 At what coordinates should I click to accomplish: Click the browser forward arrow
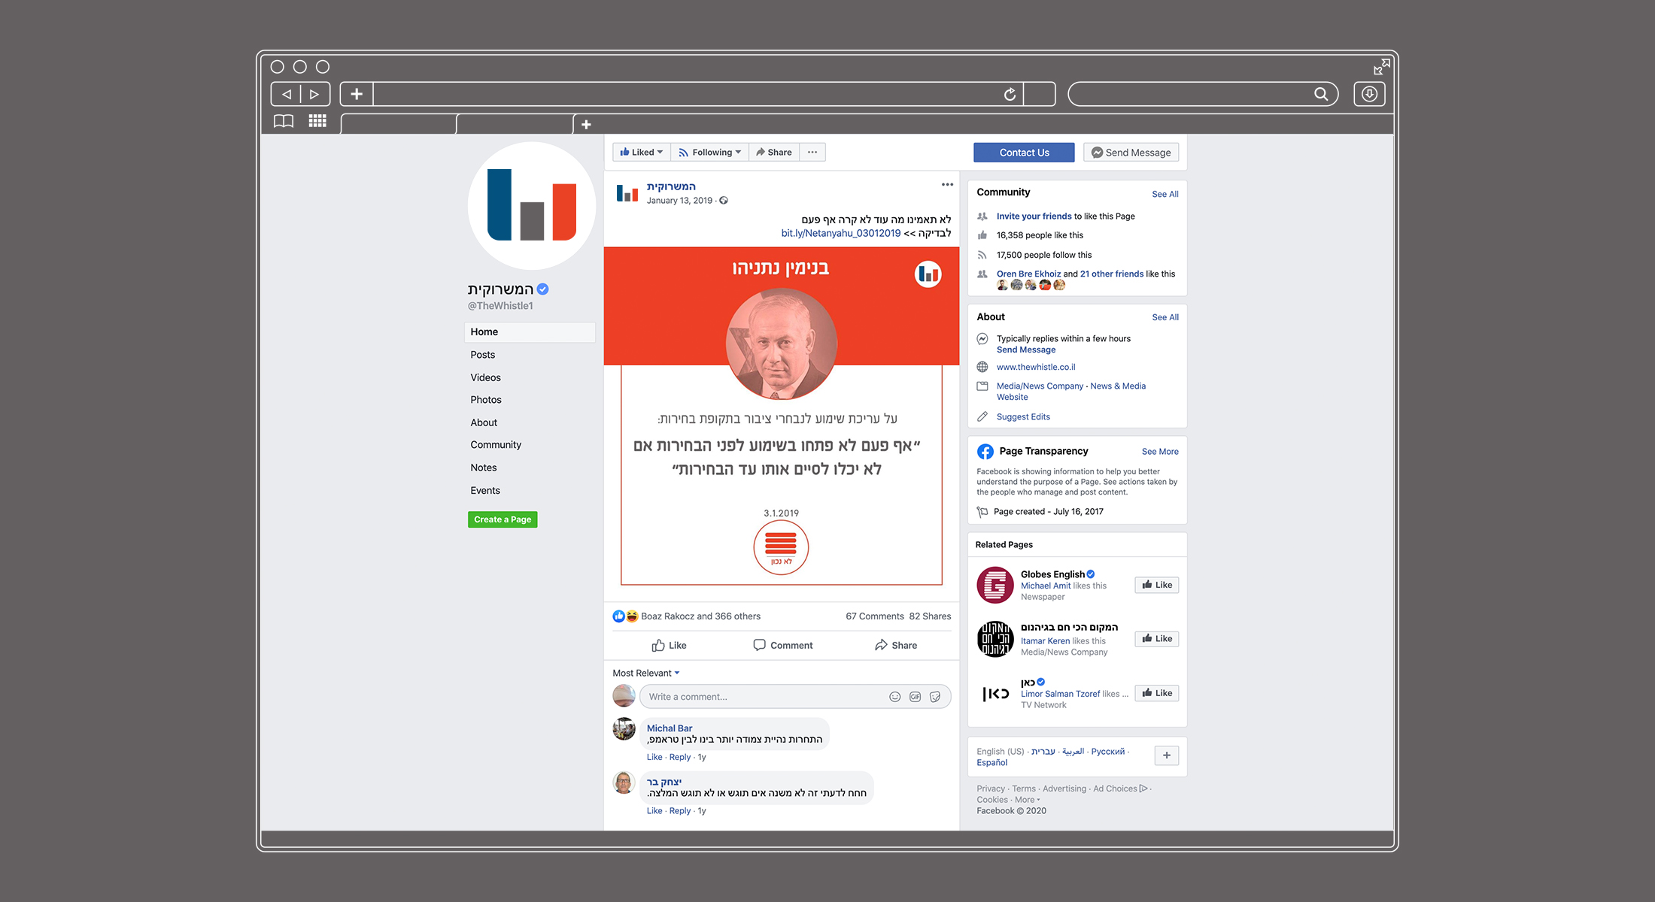pos(314,94)
